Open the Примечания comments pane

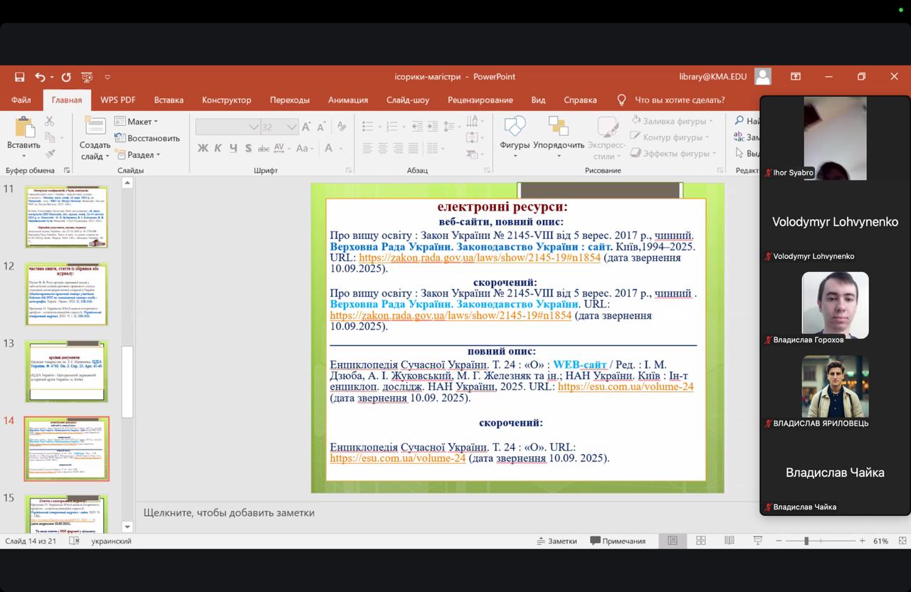click(x=618, y=541)
